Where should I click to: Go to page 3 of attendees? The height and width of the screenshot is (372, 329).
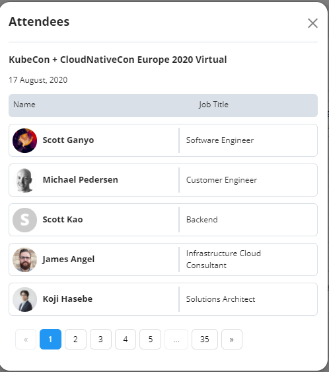click(x=100, y=340)
